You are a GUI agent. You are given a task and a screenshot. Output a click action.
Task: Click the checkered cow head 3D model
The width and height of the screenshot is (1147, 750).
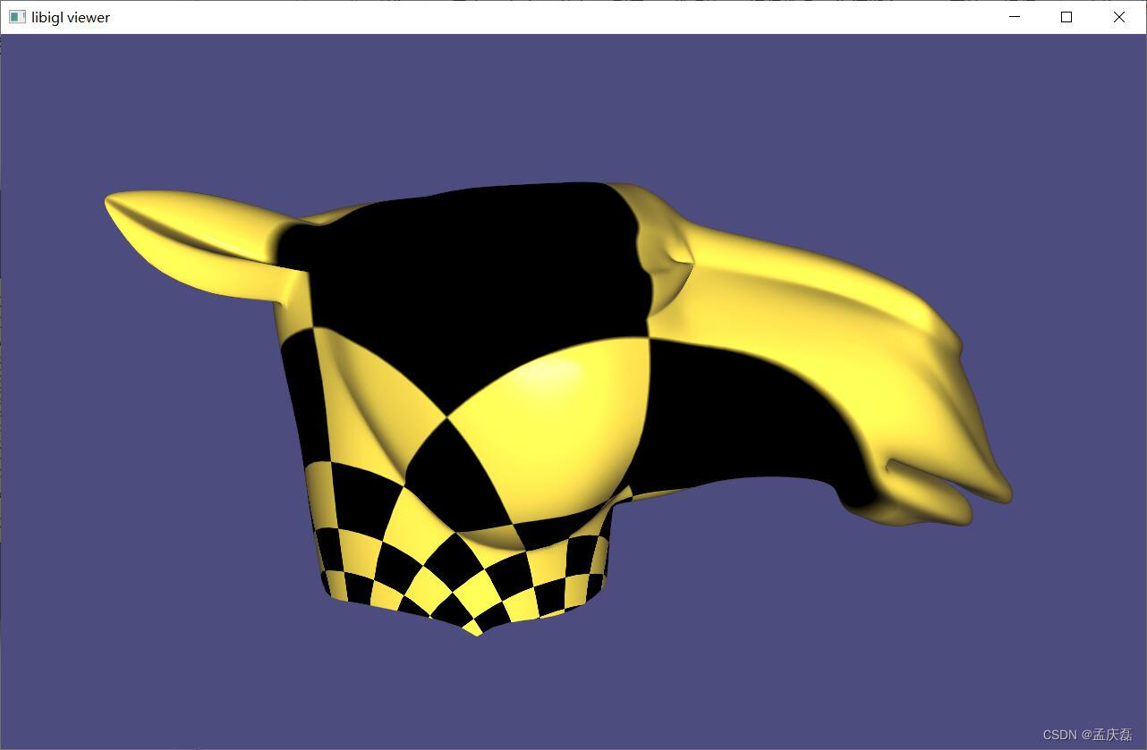coord(558,409)
